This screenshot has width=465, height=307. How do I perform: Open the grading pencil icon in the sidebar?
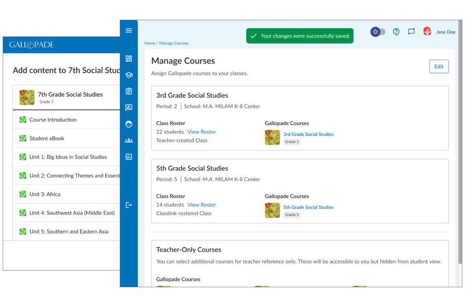pyautogui.click(x=129, y=107)
